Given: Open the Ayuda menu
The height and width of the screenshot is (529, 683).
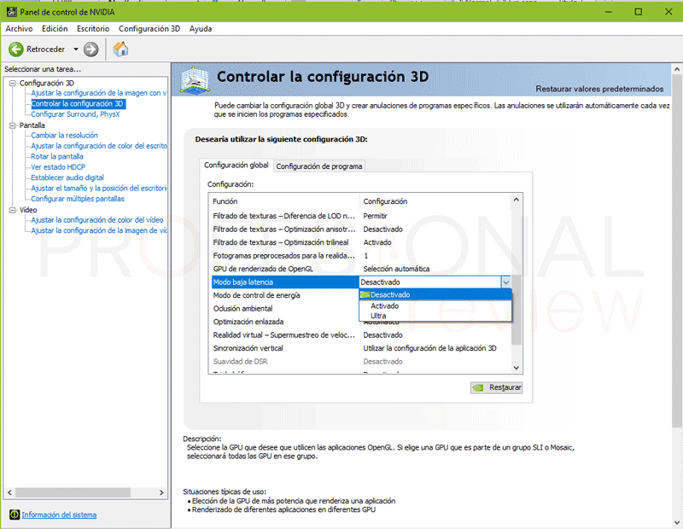Looking at the screenshot, I should coord(201,29).
